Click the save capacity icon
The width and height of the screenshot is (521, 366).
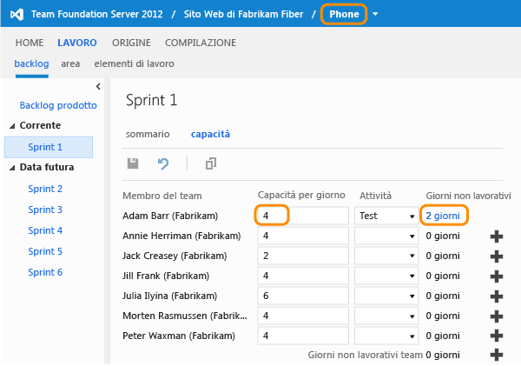(x=133, y=163)
